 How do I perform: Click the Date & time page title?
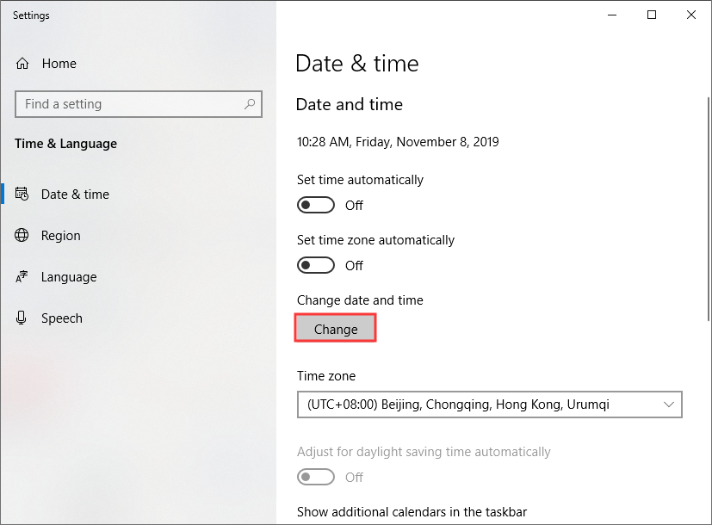tap(357, 63)
